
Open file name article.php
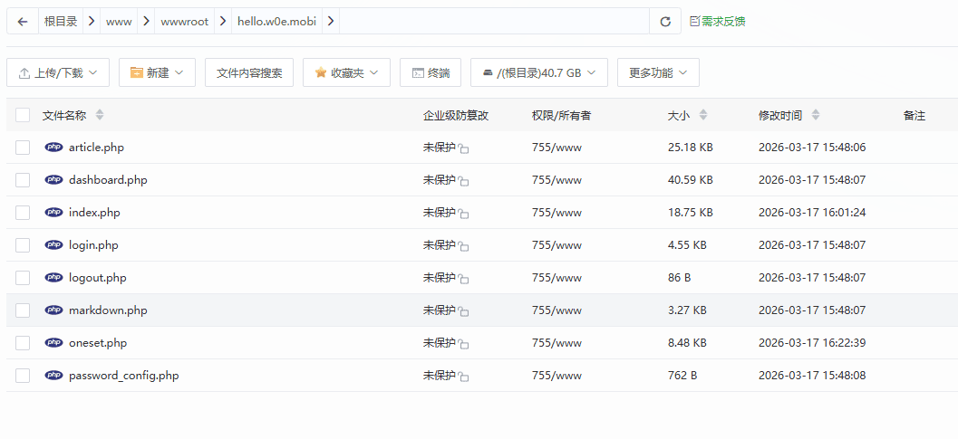97,148
